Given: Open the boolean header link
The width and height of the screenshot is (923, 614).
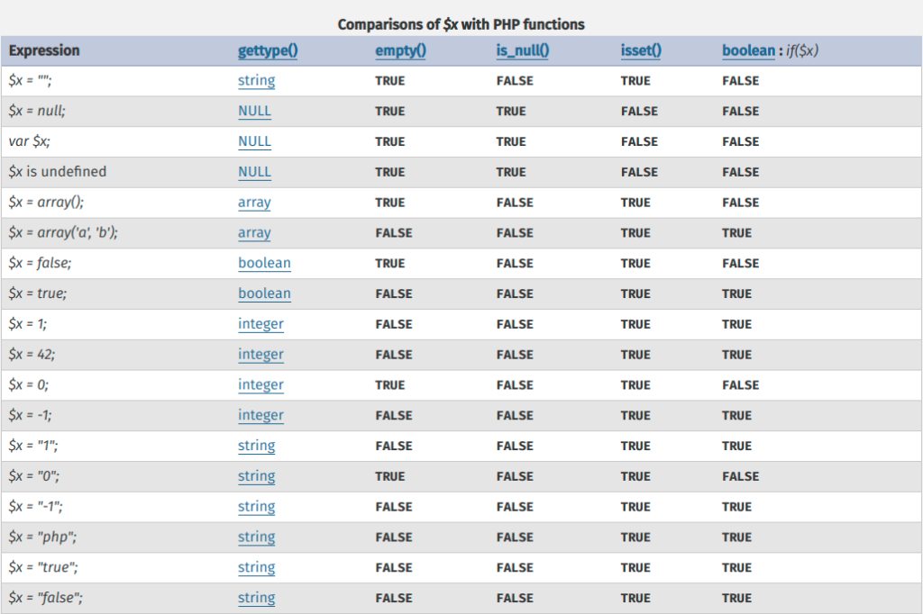Looking at the screenshot, I should (749, 50).
